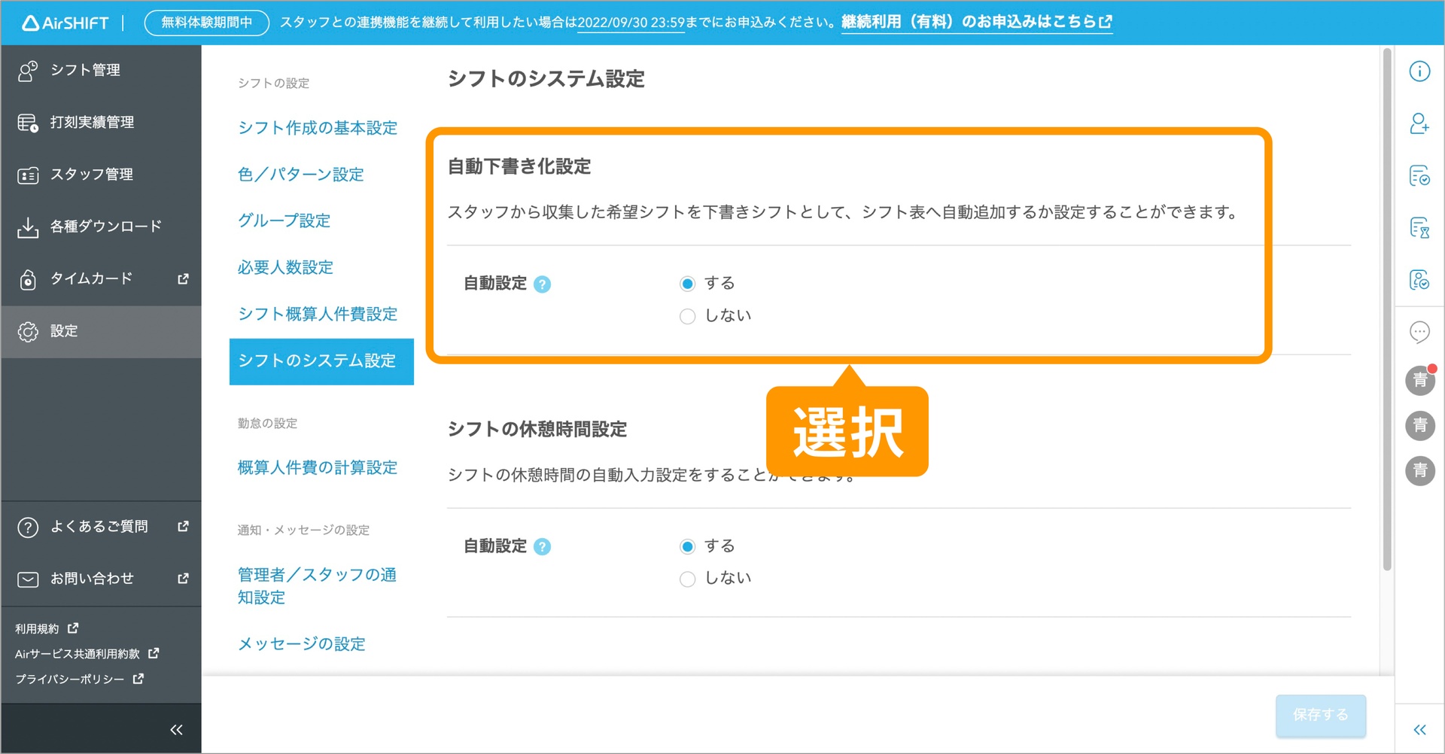Image resolution: width=1445 pixels, height=754 pixels.
Task: Click the info icon in right sidebar
Action: coord(1420,71)
